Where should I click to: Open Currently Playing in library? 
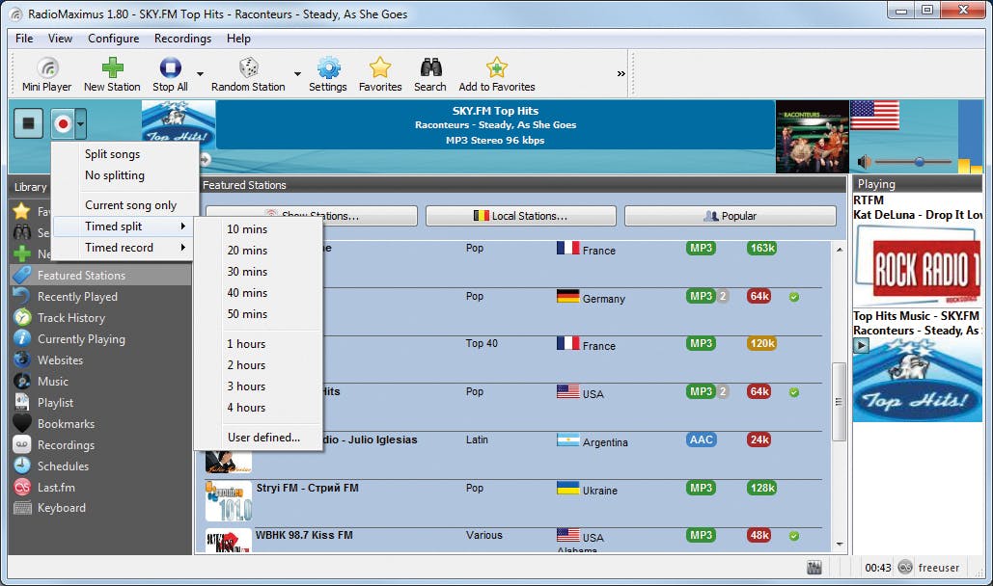click(x=100, y=339)
